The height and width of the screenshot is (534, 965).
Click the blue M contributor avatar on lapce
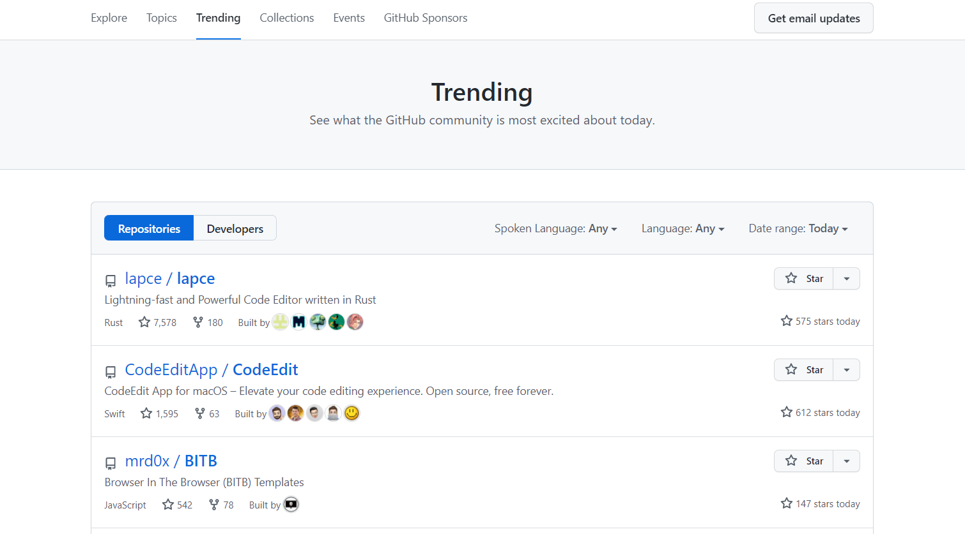point(299,322)
